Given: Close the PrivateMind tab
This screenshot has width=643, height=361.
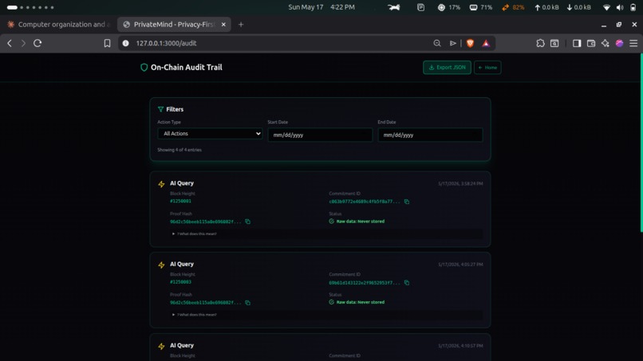Looking at the screenshot, I should click(x=223, y=25).
